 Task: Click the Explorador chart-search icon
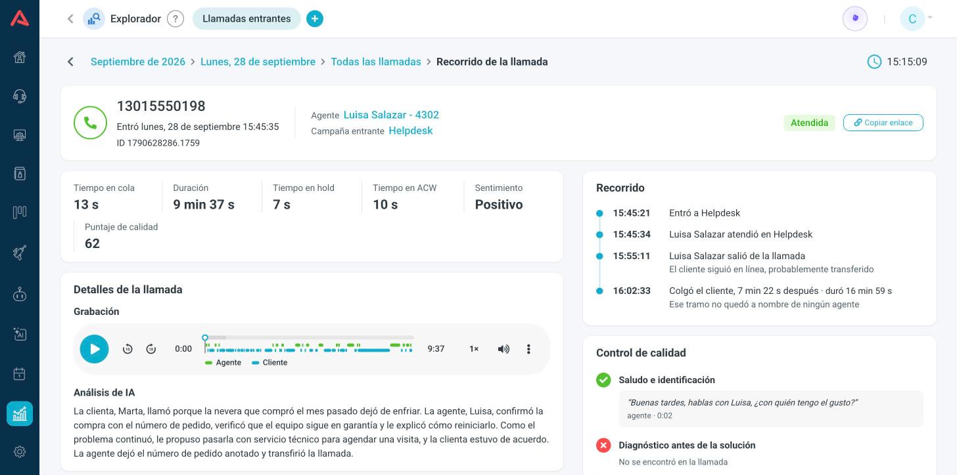[x=94, y=19]
